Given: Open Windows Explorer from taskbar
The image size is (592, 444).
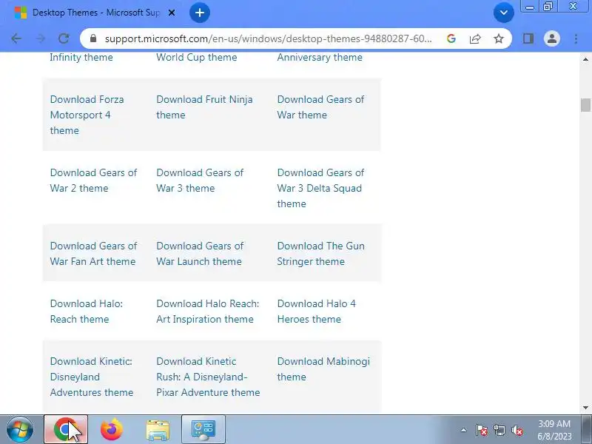Looking at the screenshot, I should (158, 429).
